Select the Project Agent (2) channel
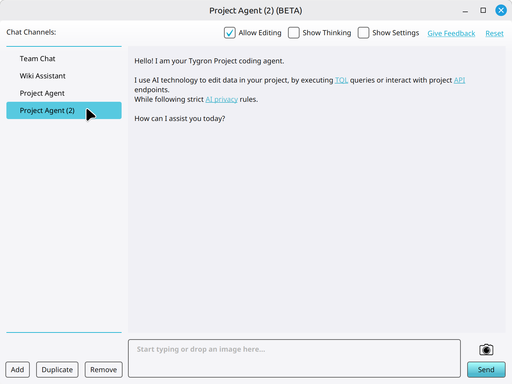Viewport: 512px width, 384px height. coord(64,110)
